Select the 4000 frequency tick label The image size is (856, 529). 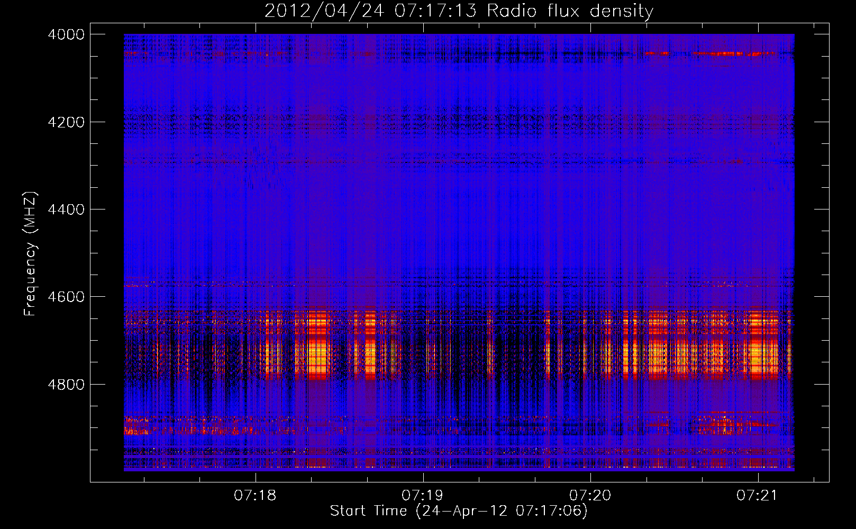click(x=66, y=34)
